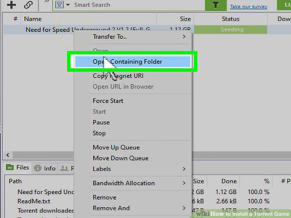Expand the Labels submenu arrow
291x218 pixels.
coord(184,169)
